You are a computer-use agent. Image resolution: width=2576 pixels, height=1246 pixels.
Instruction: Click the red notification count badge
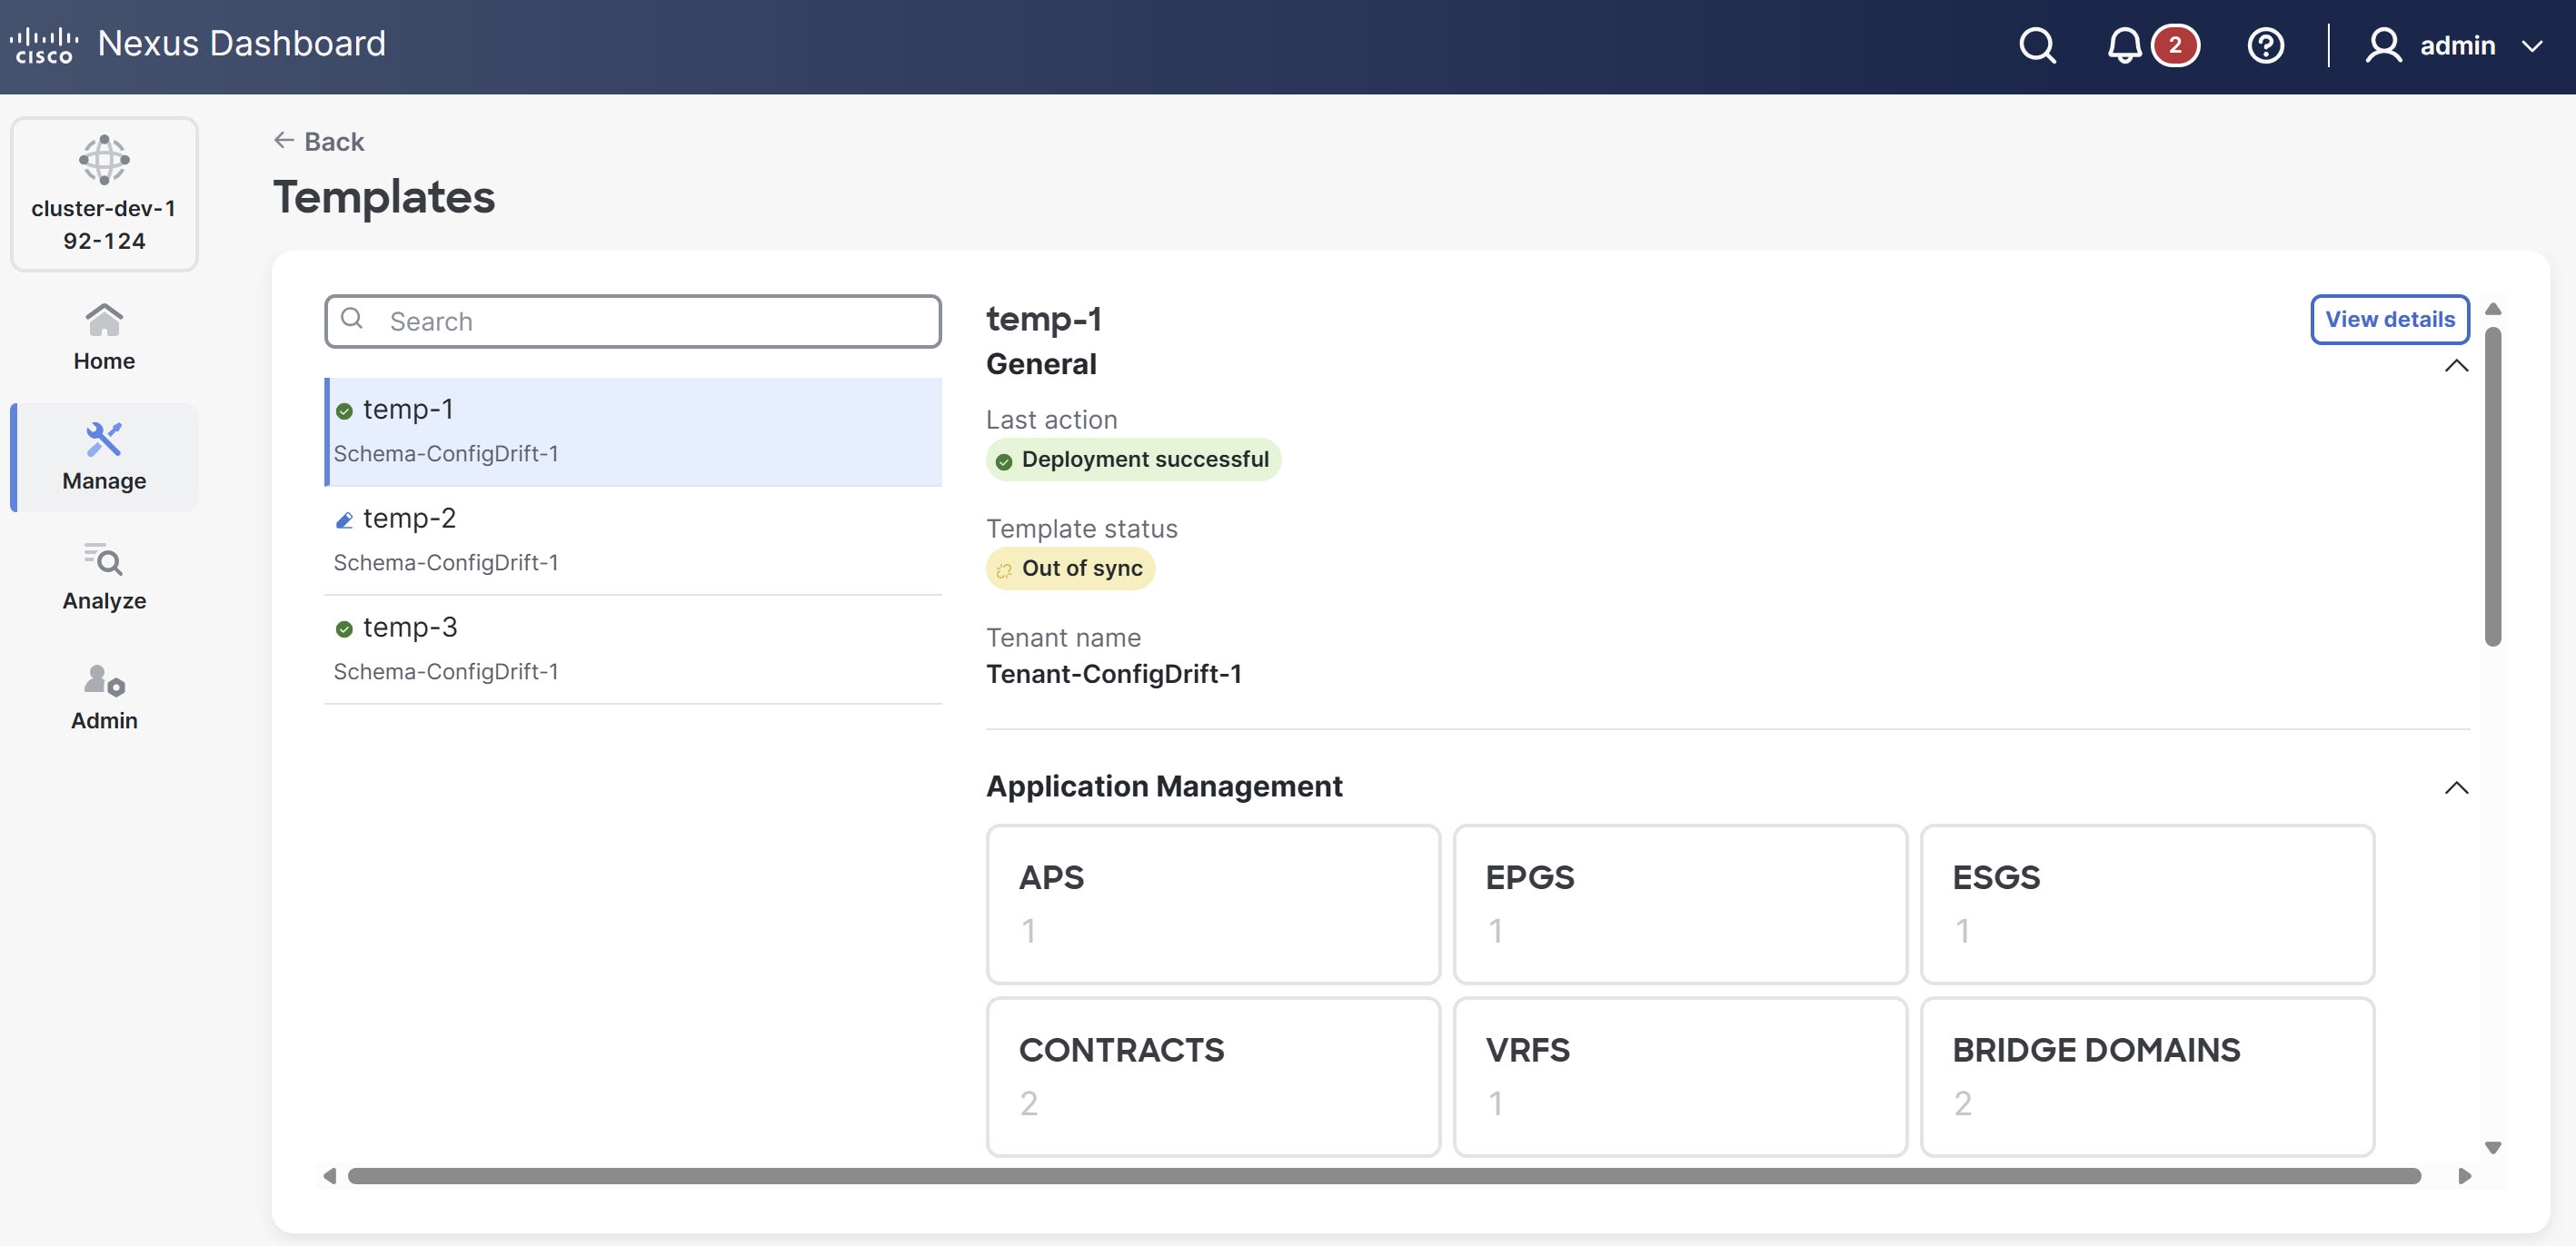[x=2175, y=45]
